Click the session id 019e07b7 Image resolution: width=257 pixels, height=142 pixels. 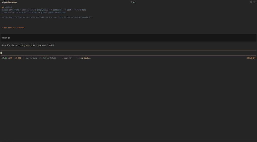pos(251,58)
